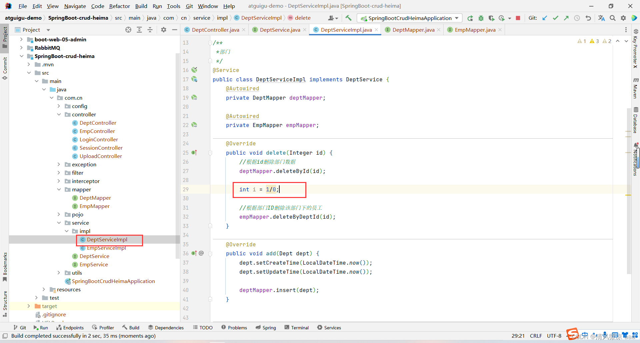Run the application with rerun icon
This screenshot has height=343, width=640.
point(470,18)
